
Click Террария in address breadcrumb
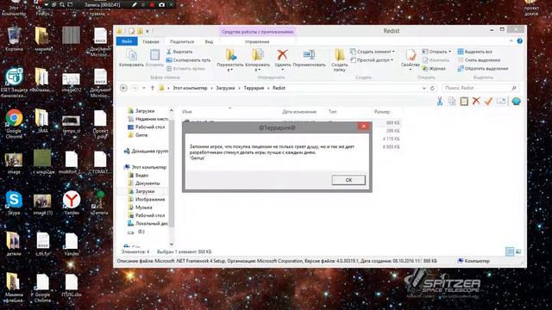point(254,88)
